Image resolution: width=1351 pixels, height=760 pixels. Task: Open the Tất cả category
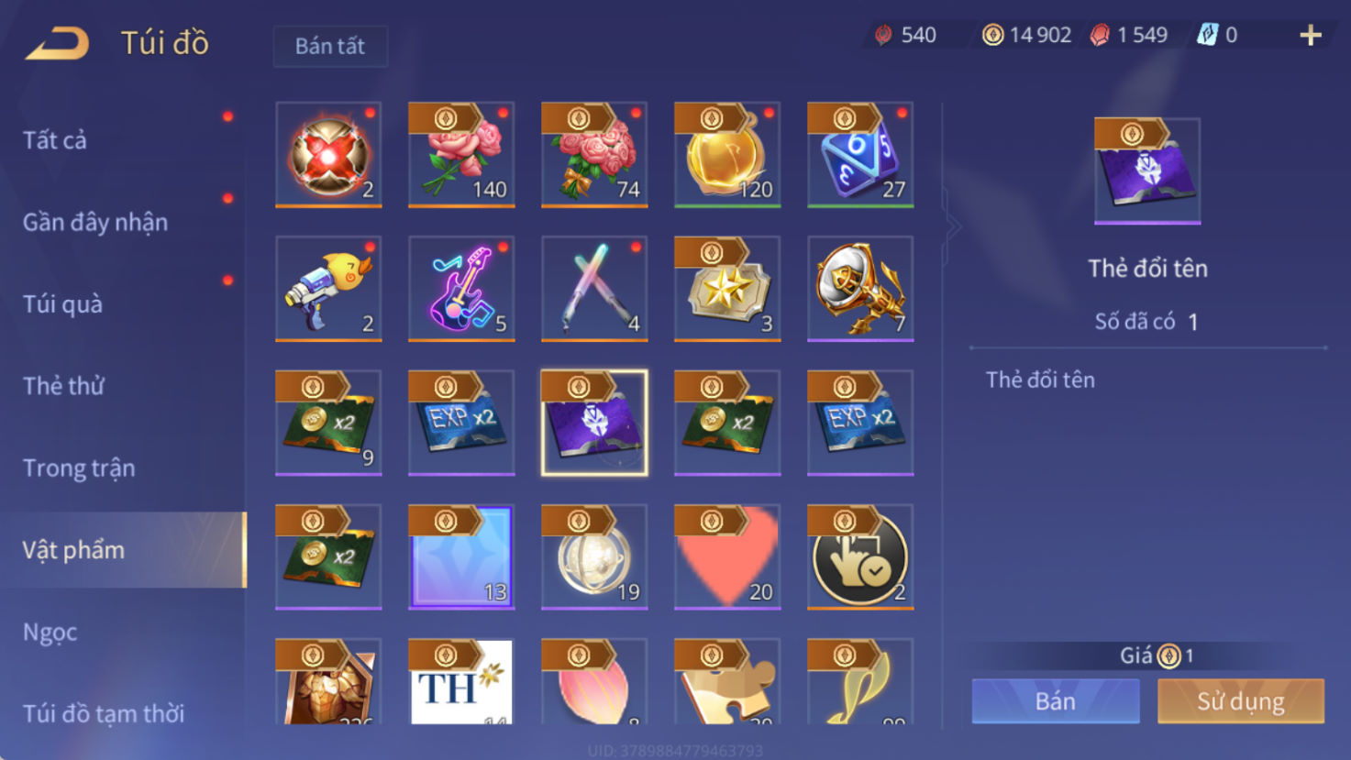click(x=55, y=140)
